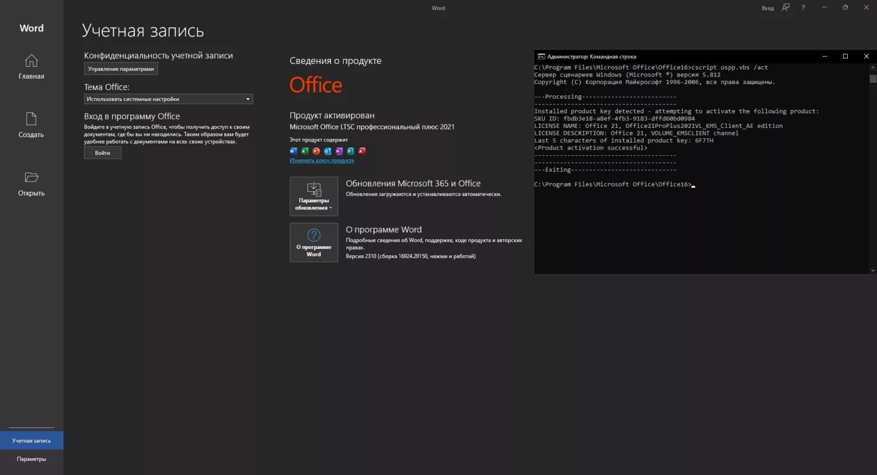Open the question mark help icon

(803, 8)
